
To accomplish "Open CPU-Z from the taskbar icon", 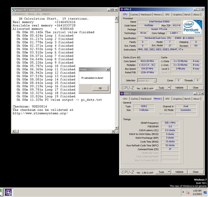I will click(x=8, y=192).
